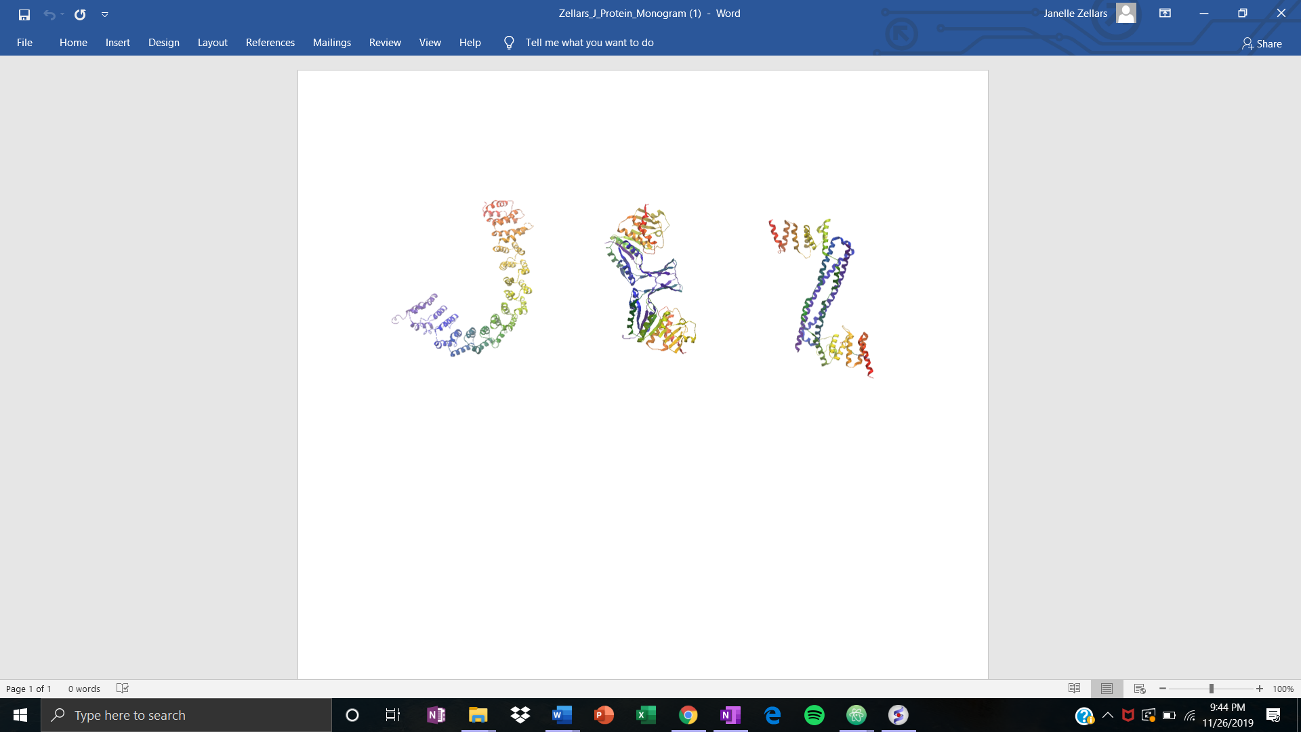Click the user profile avatar picture
The height and width of the screenshot is (732, 1301).
pos(1126,14)
